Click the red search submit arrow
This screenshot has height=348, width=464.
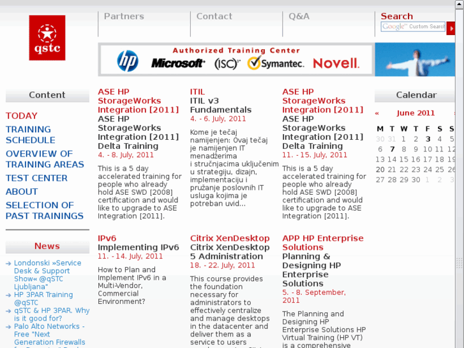pos(451,29)
